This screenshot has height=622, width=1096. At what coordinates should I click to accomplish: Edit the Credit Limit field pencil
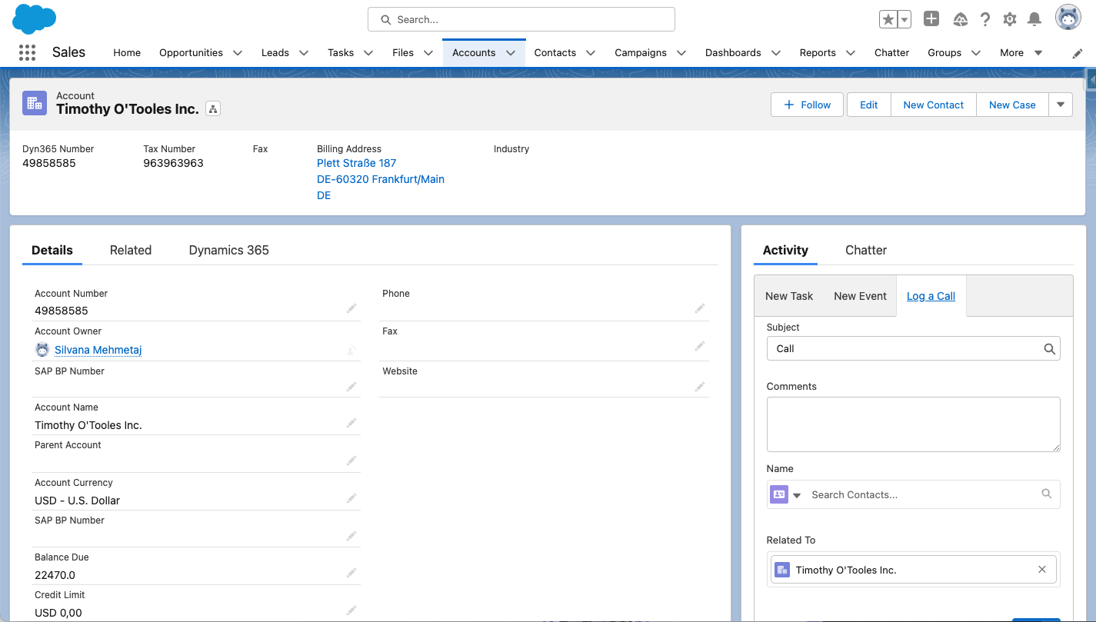coord(351,610)
